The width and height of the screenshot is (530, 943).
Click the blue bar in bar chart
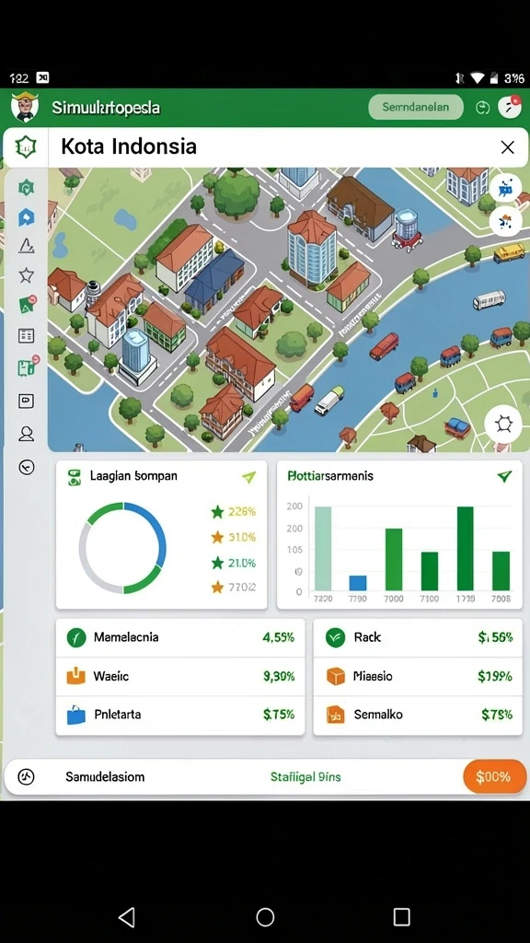pos(358,583)
